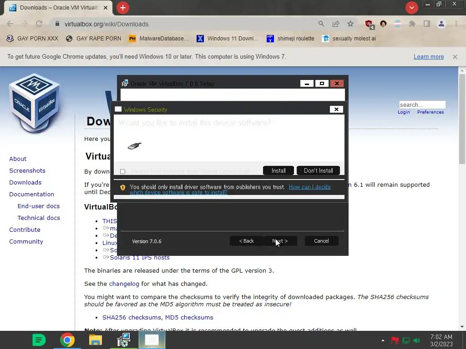Click the volume speaker tray icon
The width and height of the screenshot is (466, 349).
(417, 340)
